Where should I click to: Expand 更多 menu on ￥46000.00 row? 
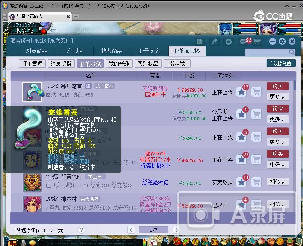tap(277, 164)
